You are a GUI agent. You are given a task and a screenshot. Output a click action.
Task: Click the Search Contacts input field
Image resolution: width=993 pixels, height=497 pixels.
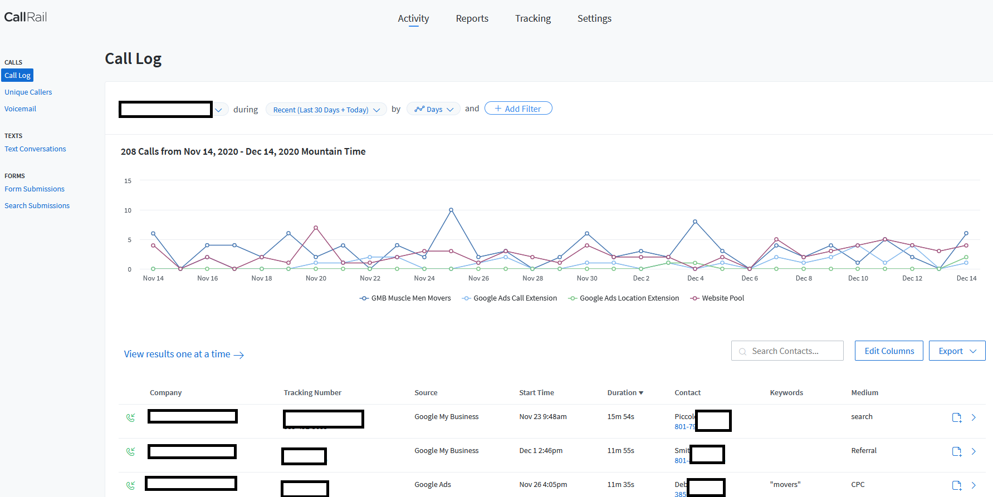pos(787,351)
